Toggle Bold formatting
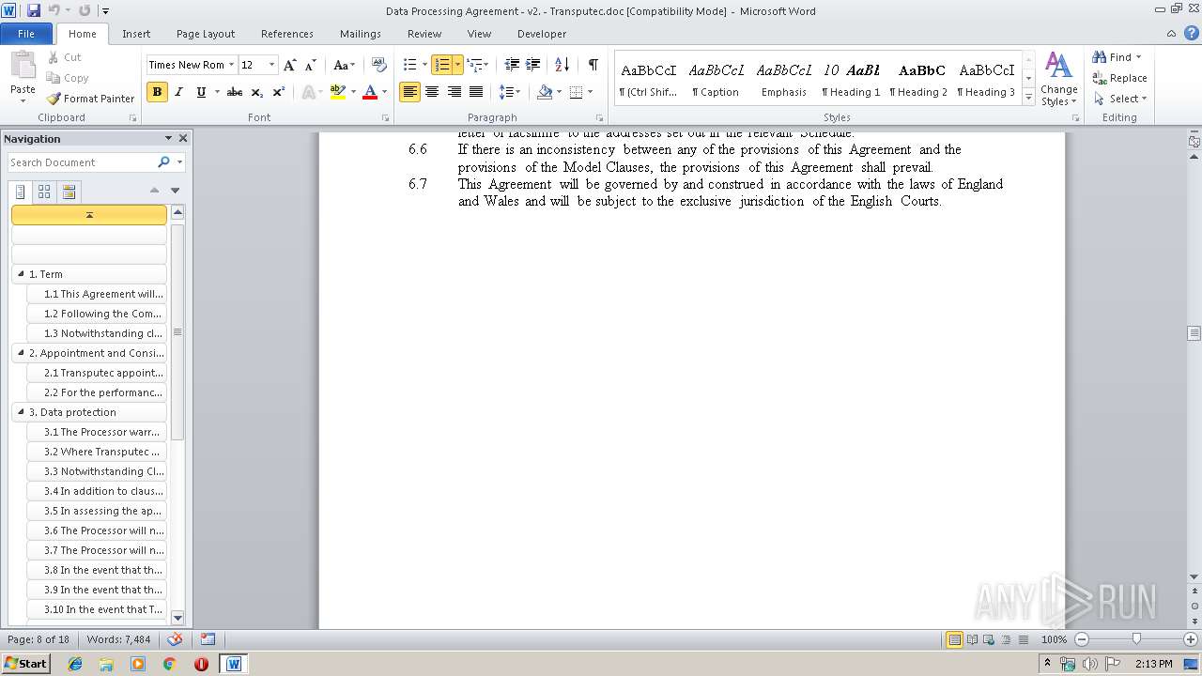This screenshot has height=676, width=1202. click(157, 92)
